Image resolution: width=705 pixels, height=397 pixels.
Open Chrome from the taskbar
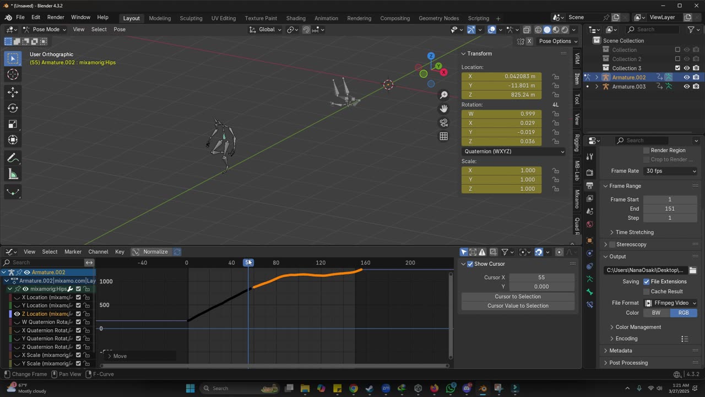[354, 388]
